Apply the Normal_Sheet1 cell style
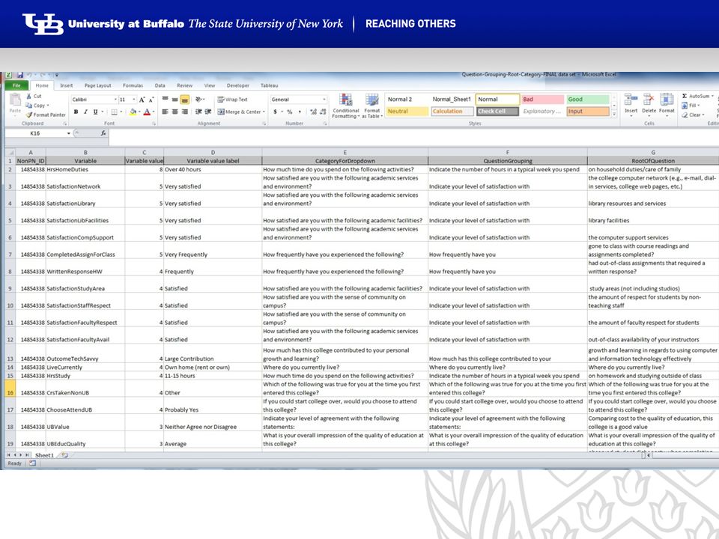Screen dimensions: 719x539 [451, 100]
